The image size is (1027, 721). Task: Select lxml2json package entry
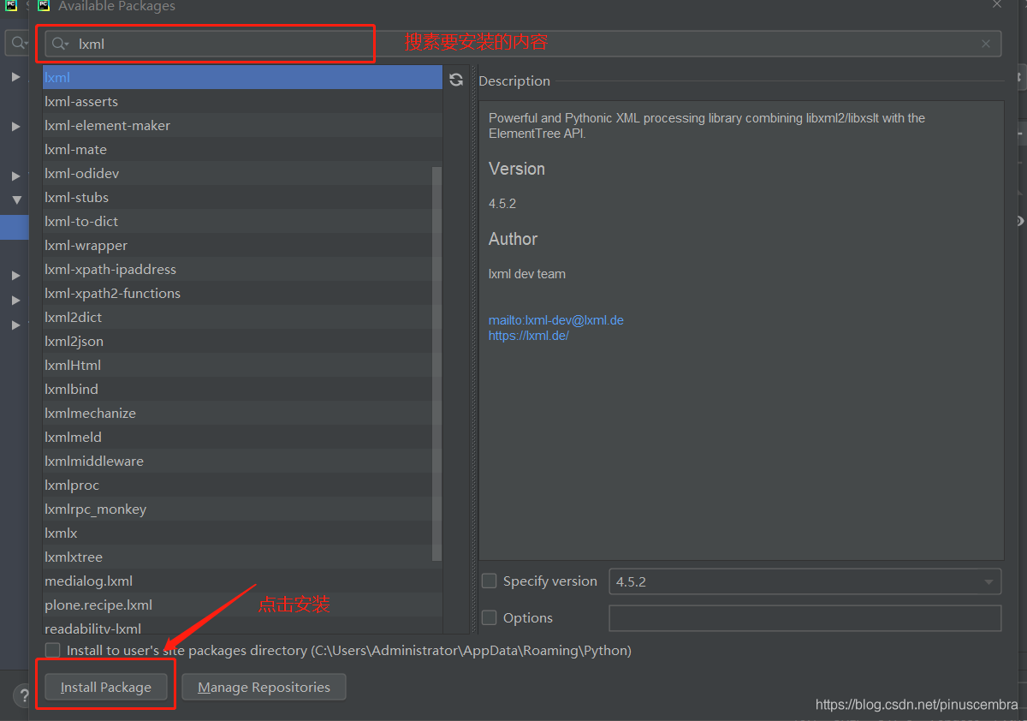(74, 342)
